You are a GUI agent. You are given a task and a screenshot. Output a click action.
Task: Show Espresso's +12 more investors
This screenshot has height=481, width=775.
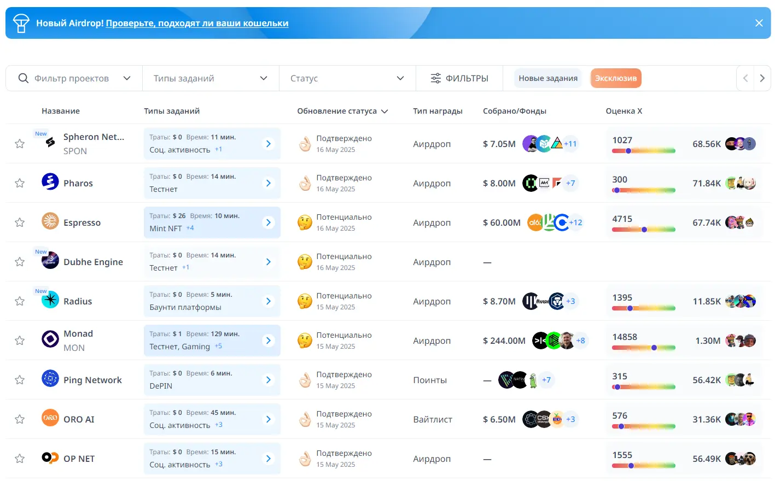(x=575, y=222)
